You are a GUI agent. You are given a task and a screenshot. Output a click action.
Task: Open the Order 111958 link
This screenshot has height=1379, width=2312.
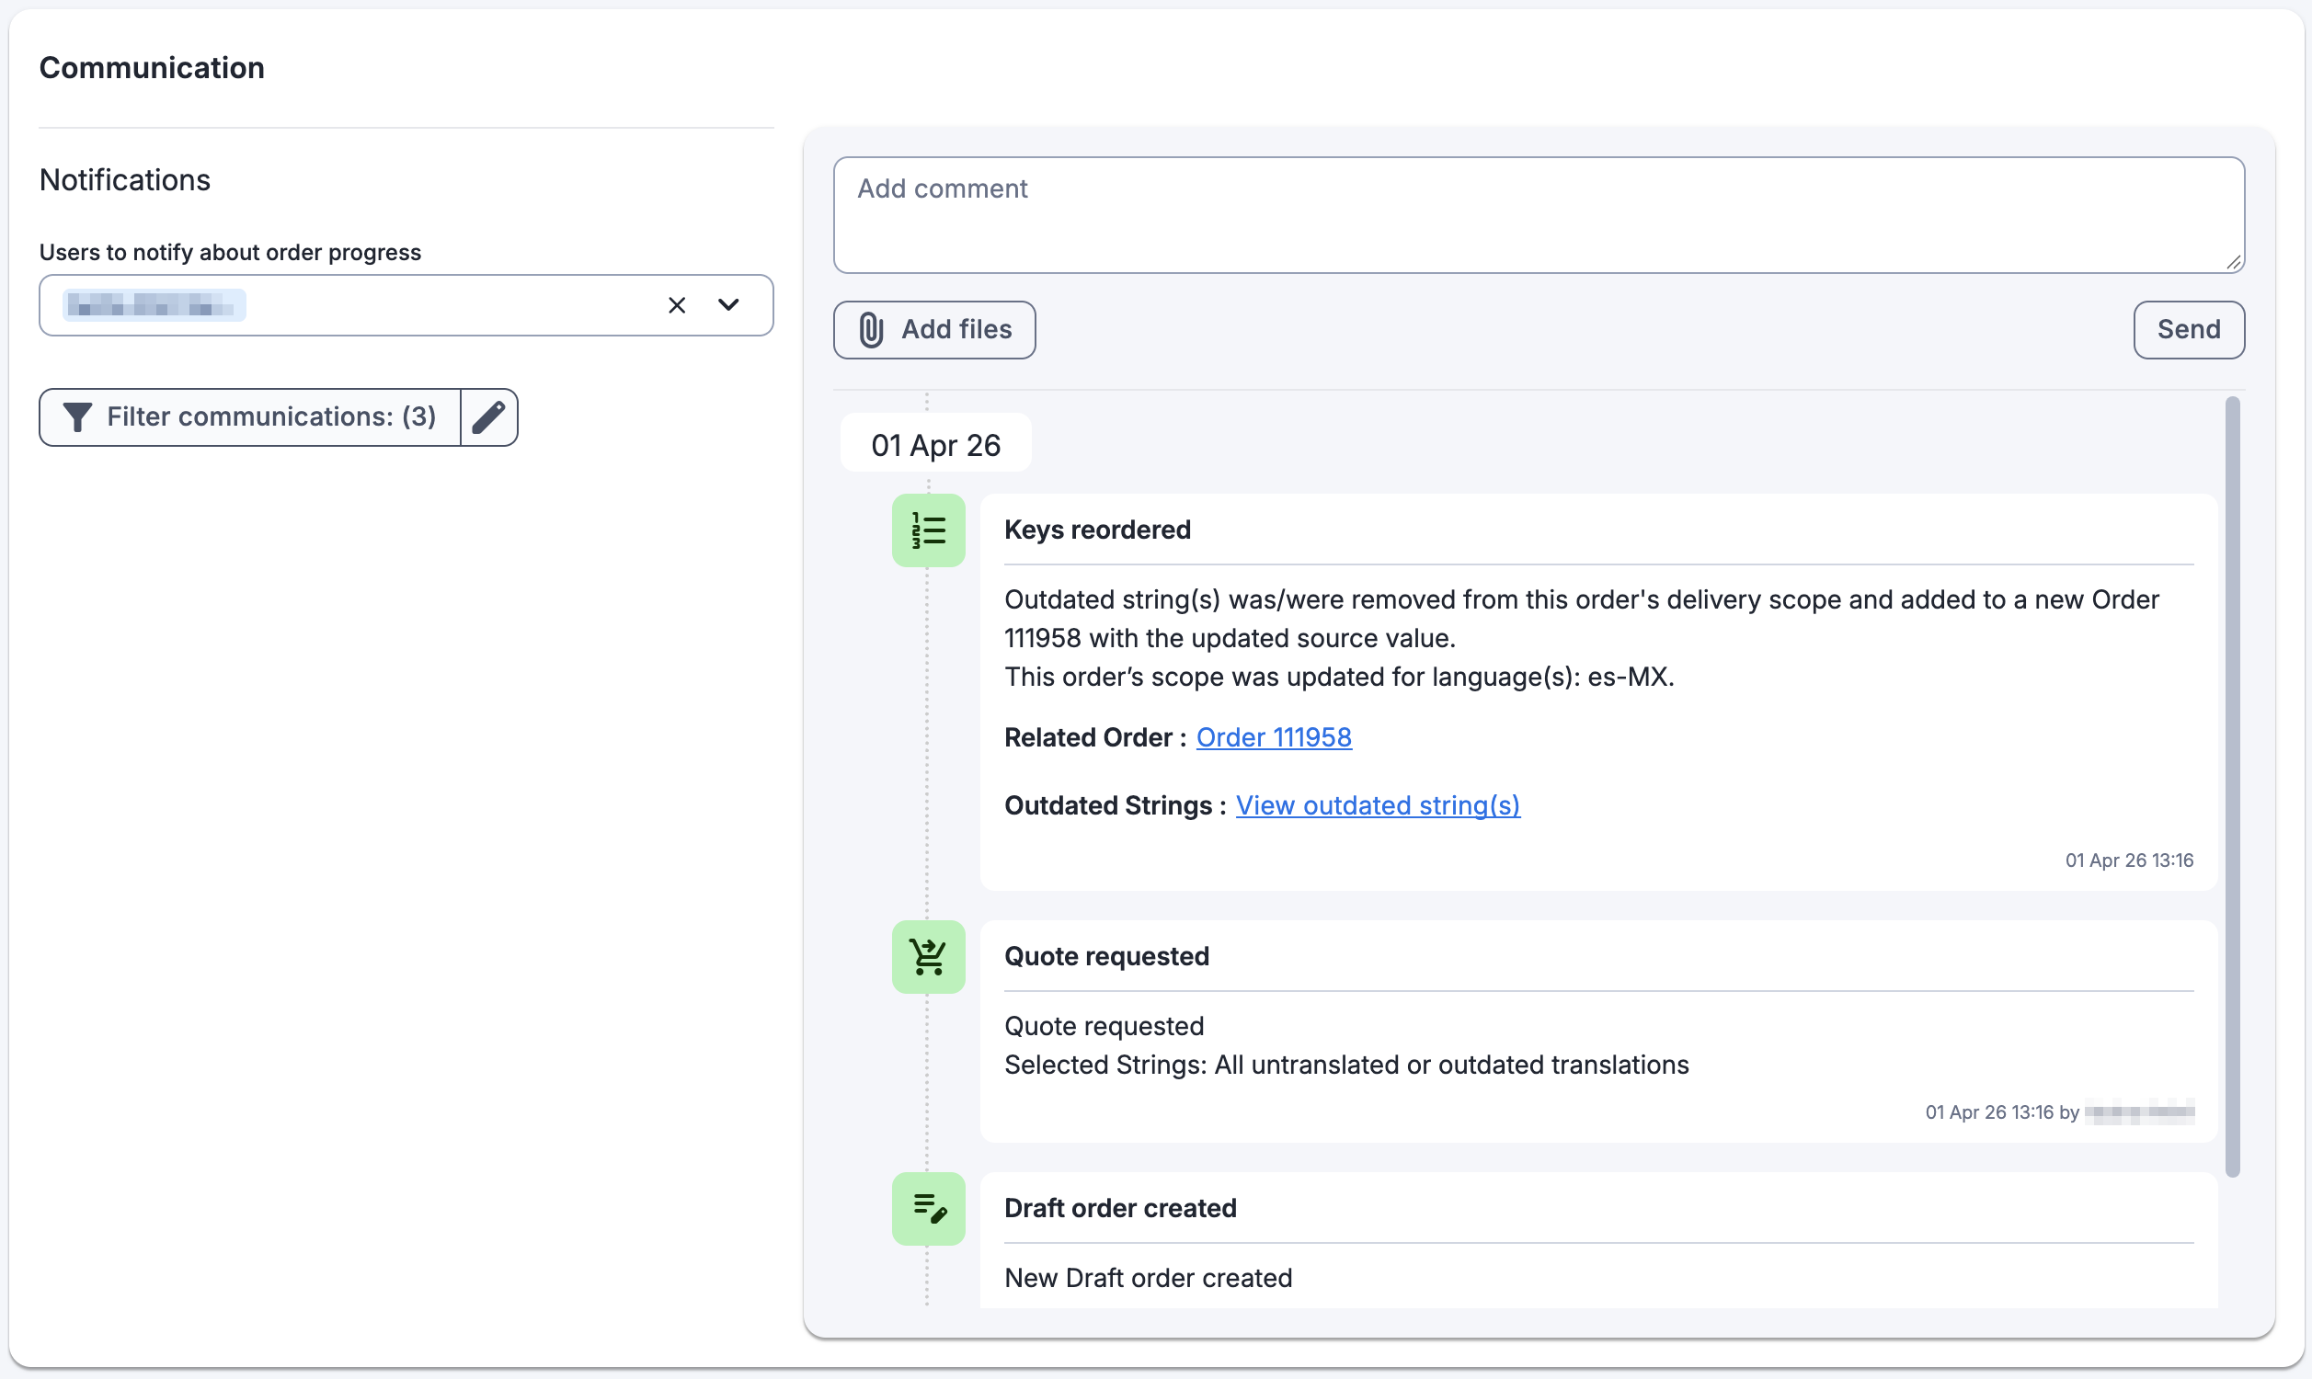(1273, 737)
